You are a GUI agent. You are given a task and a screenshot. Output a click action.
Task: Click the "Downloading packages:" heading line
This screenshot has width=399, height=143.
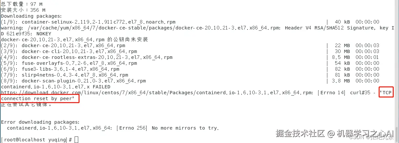pyautogui.click(x=31, y=16)
